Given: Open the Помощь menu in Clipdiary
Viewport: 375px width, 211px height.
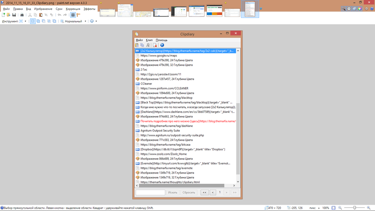Looking at the screenshot, I should coord(161,40).
